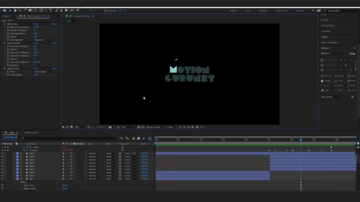The height and width of the screenshot is (202, 360).
Task: Select the Default workspace
Action: tap(233, 11)
